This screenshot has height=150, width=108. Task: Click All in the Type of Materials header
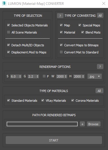(x=99, y=91)
